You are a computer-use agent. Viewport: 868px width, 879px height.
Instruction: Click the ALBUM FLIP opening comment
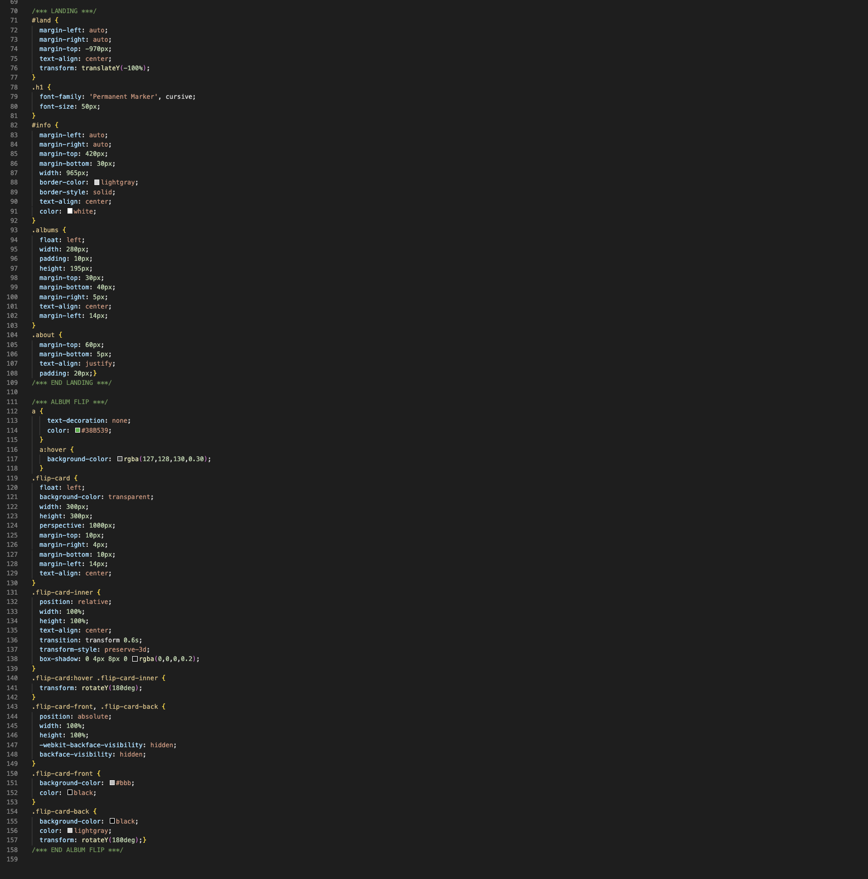pos(70,402)
